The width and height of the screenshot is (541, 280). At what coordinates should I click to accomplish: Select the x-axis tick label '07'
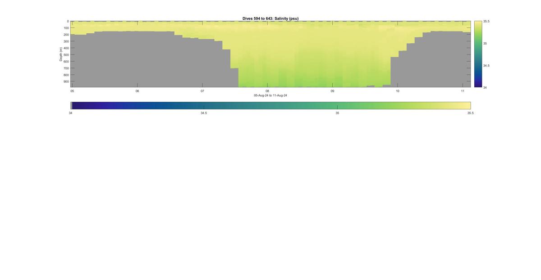[202, 91]
